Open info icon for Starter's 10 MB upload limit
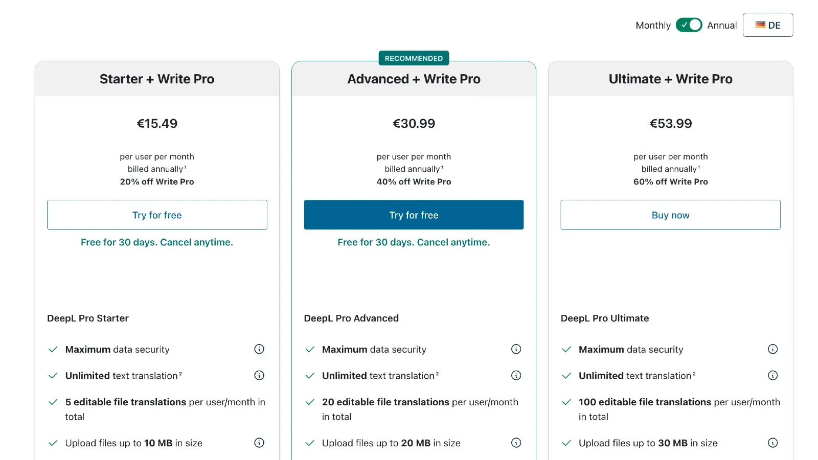Screen dimensions: 818x460 [x=259, y=443]
